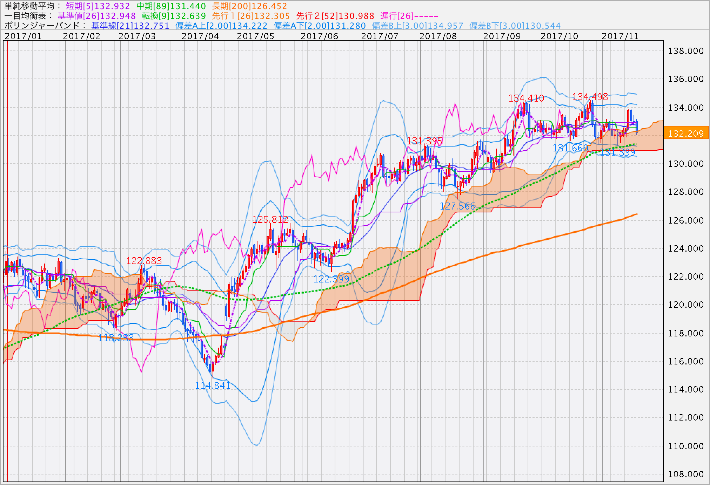Click the ボリンジャーバンド label
This screenshot has height=485, width=710.
[45, 26]
